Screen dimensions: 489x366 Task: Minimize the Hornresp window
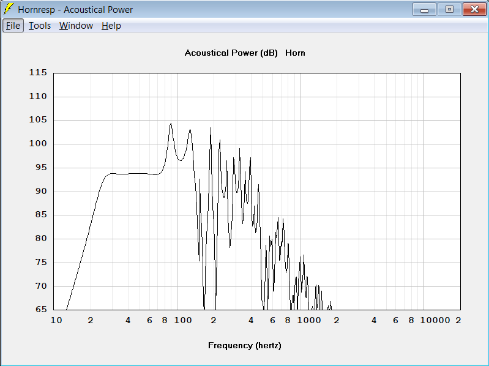click(424, 9)
